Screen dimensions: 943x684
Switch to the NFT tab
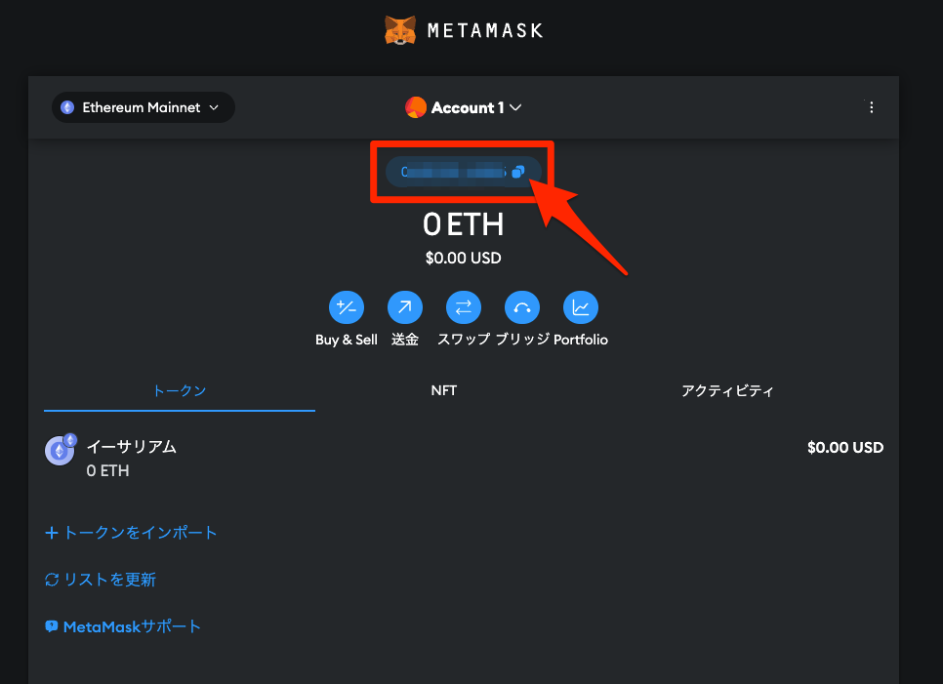coord(444,390)
